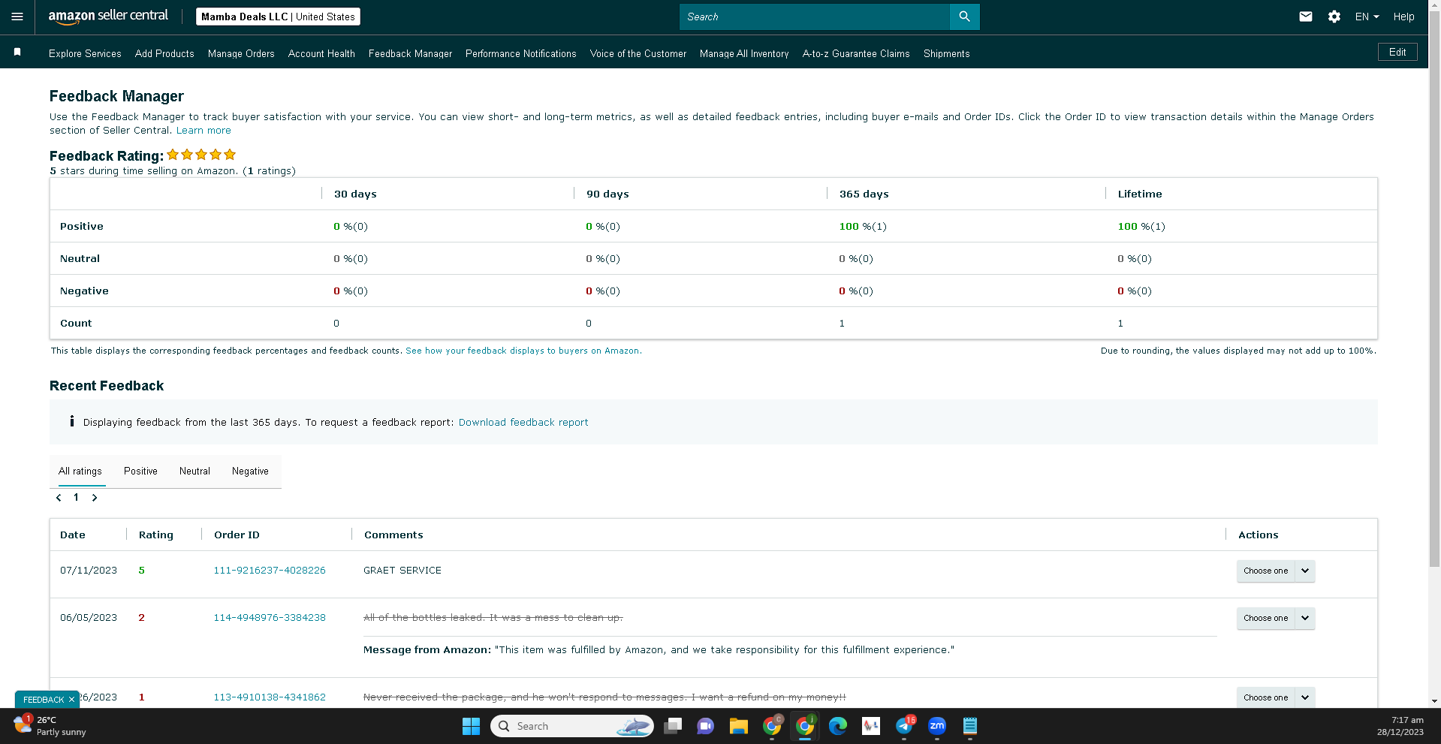Click the Windows taskbar search box

pos(572,726)
